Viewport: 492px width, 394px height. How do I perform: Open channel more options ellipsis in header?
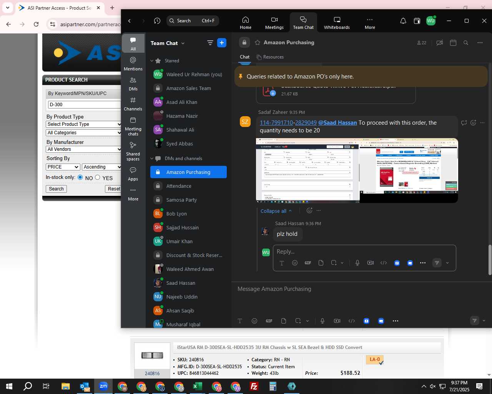(x=480, y=43)
